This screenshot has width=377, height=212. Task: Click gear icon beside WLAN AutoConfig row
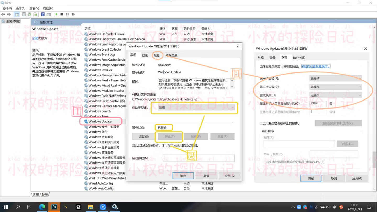[x=86, y=188]
